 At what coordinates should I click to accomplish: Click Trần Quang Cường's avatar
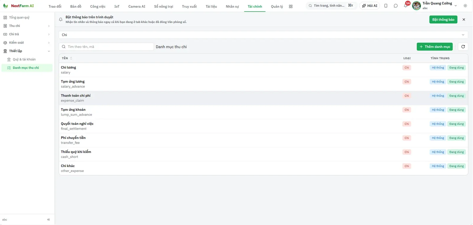click(x=417, y=6)
